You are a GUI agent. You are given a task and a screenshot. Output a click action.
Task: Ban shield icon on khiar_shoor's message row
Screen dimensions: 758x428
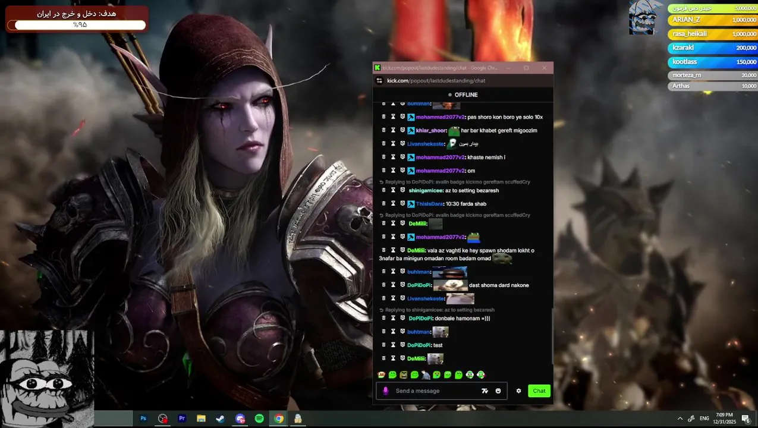pyautogui.click(x=402, y=130)
